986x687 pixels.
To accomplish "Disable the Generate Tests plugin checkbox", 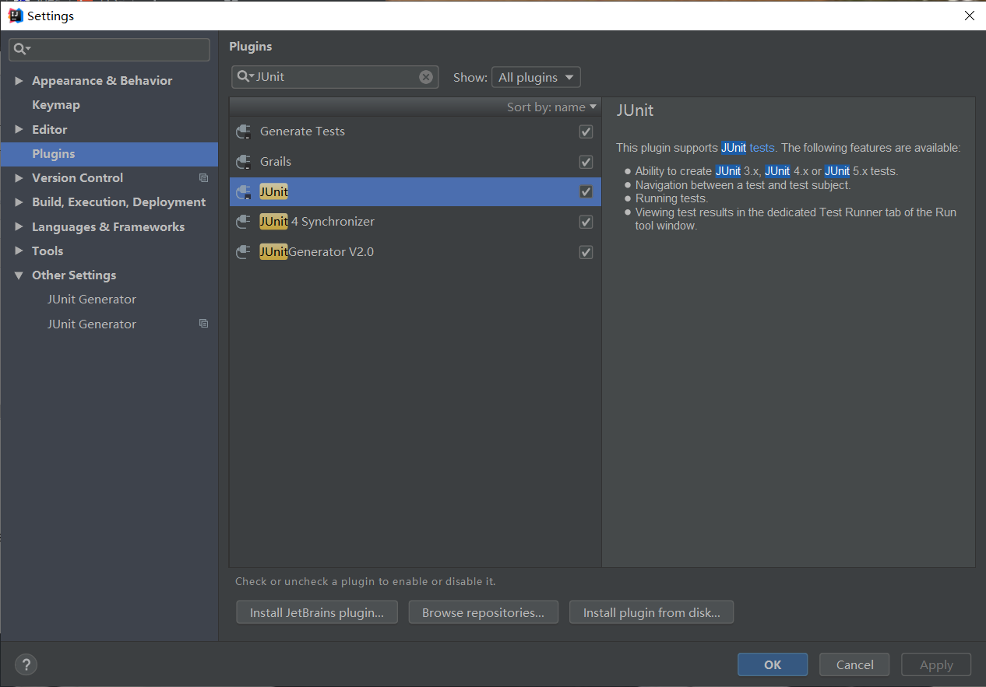I will [586, 131].
